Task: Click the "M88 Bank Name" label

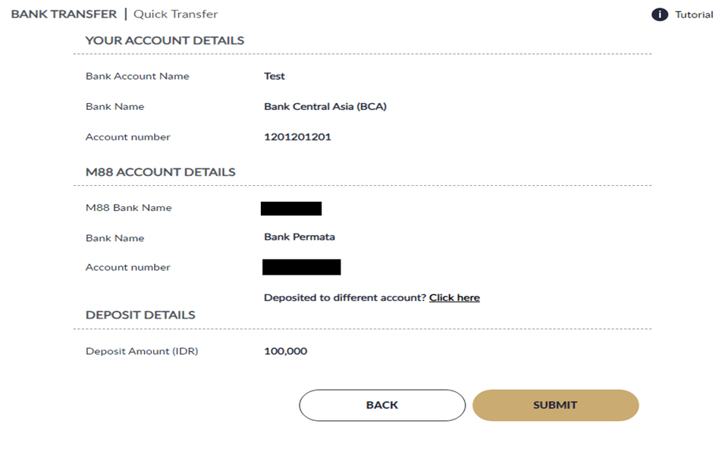Action: click(x=128, y=208)
